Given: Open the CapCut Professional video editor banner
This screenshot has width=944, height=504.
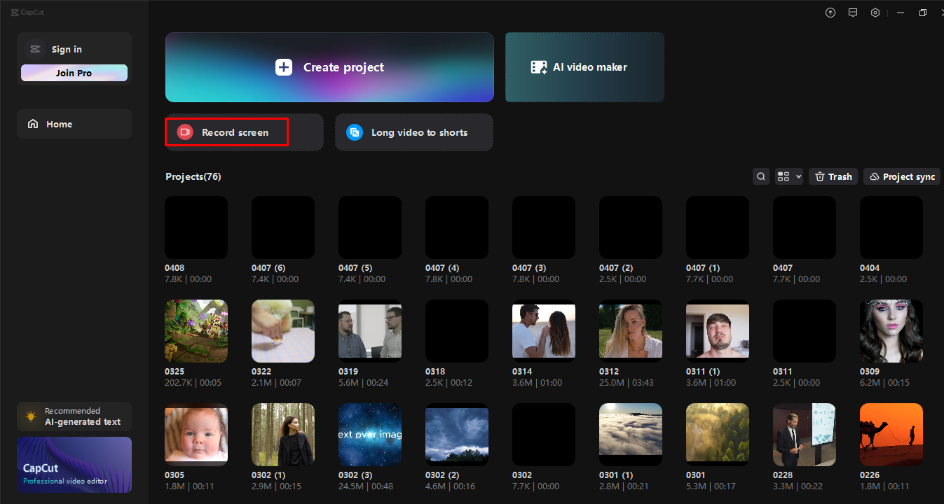Looking at the screenshot, I should pos(74,464).
